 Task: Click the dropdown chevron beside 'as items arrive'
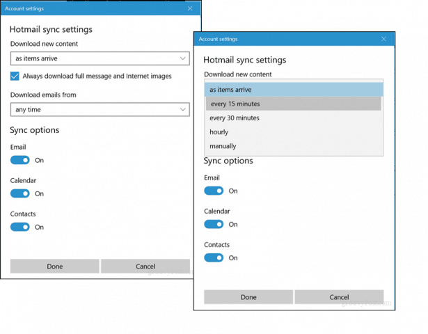tap(182, 58)
